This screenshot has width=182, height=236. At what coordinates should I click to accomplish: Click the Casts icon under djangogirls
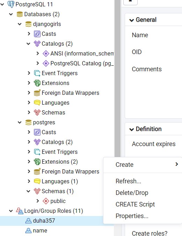point(37,34)
